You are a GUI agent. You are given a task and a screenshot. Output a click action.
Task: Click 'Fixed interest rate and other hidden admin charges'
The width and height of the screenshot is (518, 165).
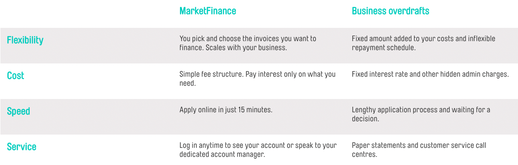tap(430, 74)
